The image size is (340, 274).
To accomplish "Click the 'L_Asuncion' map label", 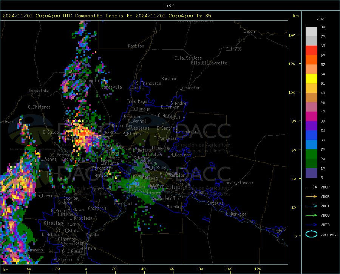I will click(x=189, y=88).
